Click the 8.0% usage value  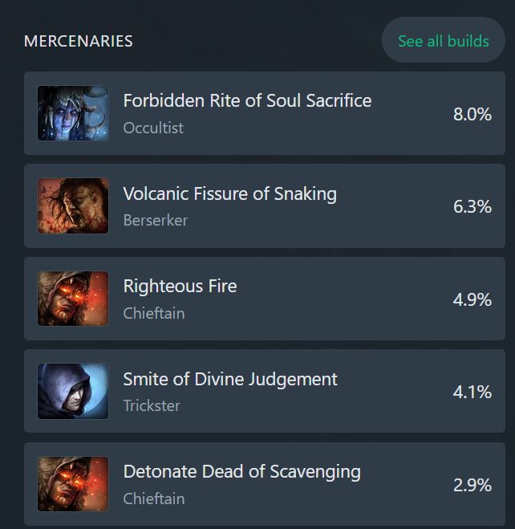point(472,114)
